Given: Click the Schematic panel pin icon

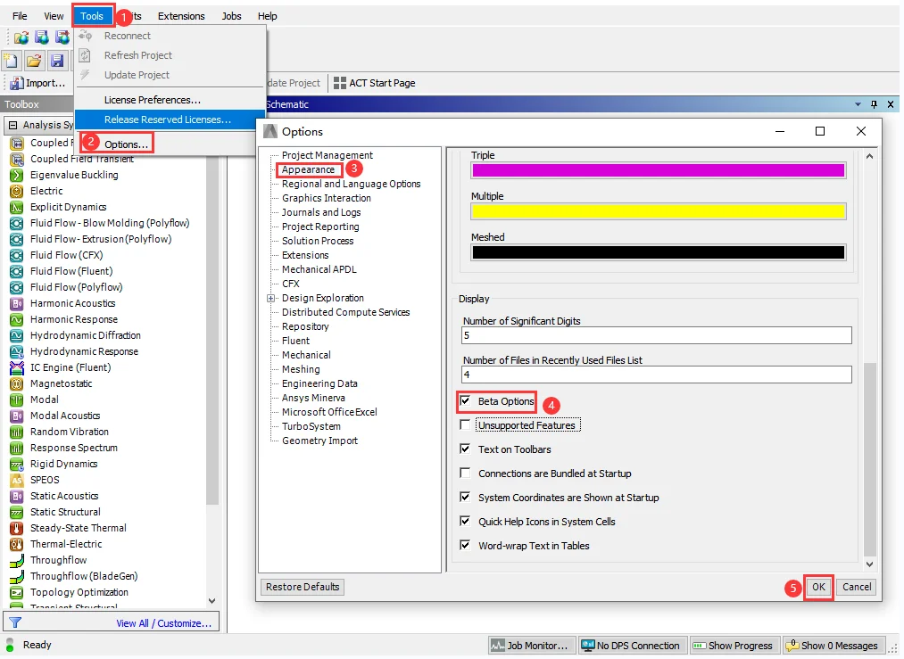Looking at the screenshot, I should click(x=874, y=104).
